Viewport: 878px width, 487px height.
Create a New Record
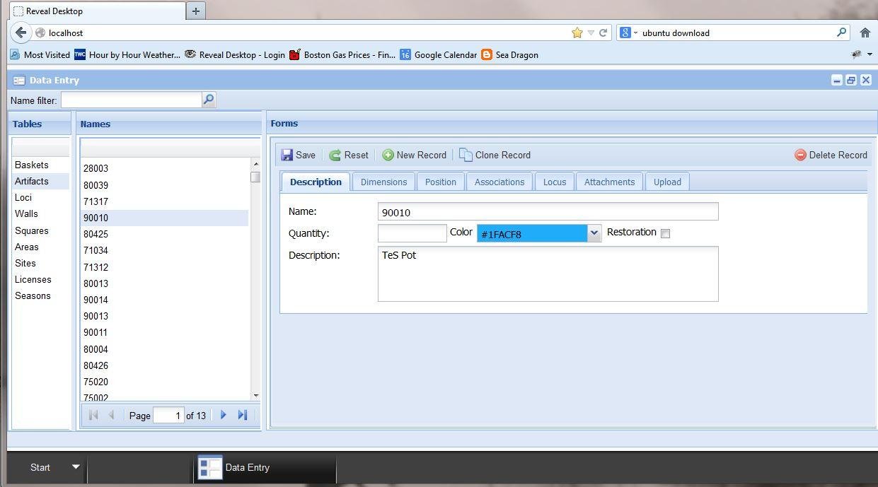(x=414, y=155)
